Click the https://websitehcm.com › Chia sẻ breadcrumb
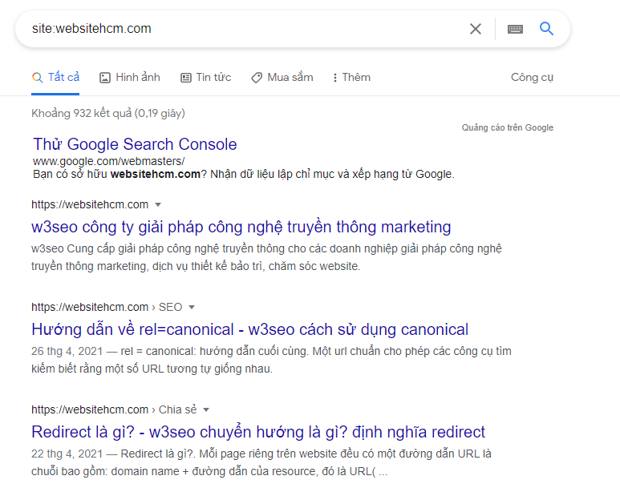Viewport: 620px width, 496px height. [114, 410]
